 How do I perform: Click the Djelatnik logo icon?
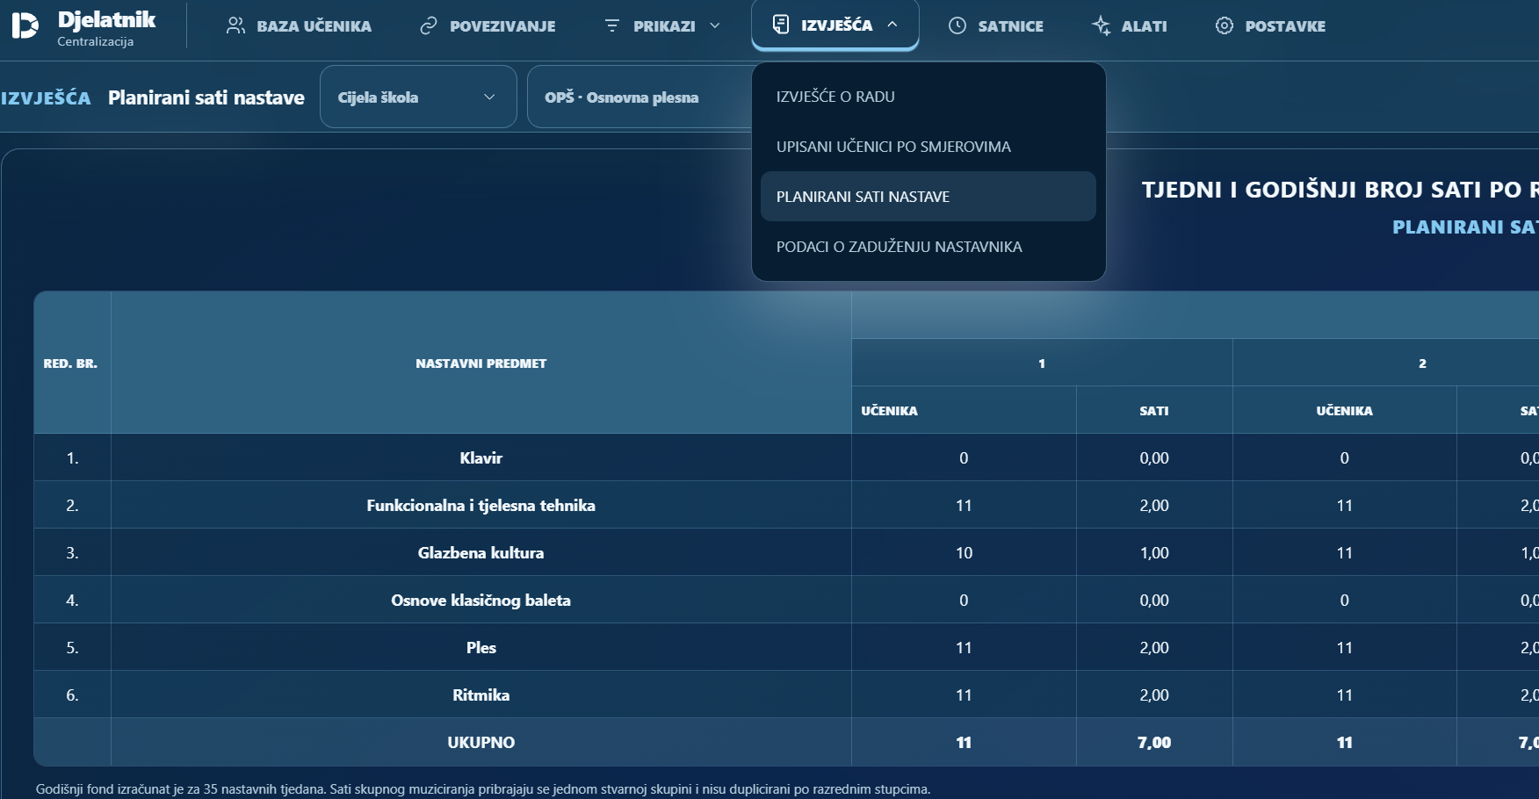pos(25,25)
